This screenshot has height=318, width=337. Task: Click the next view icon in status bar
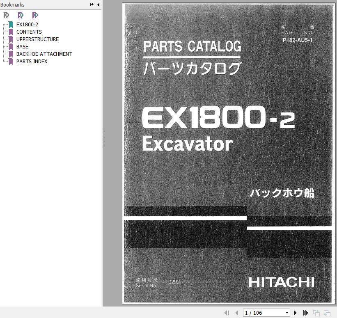[x=327, y=313]
